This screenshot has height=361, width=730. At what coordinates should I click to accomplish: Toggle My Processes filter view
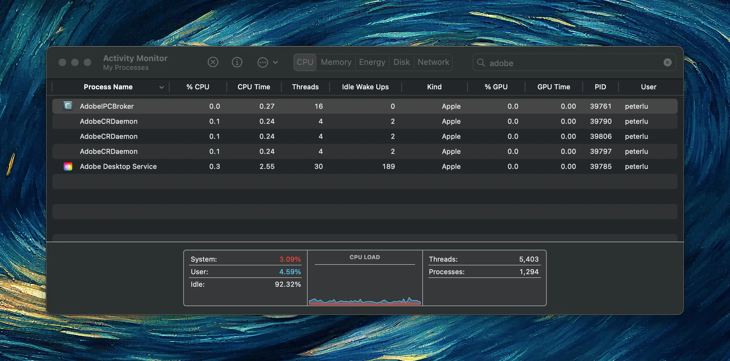pyautogui.click(x=126, y=68)
